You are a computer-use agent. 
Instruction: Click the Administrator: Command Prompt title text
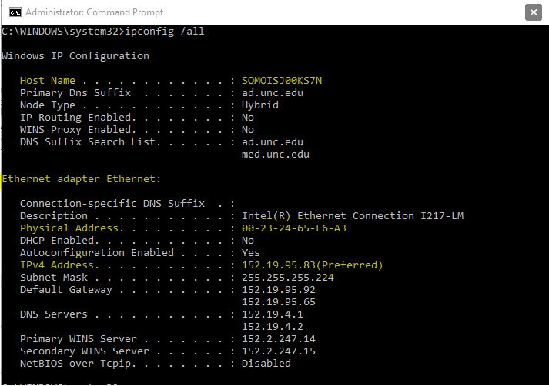pyautogui.click(x=94, y=12)
